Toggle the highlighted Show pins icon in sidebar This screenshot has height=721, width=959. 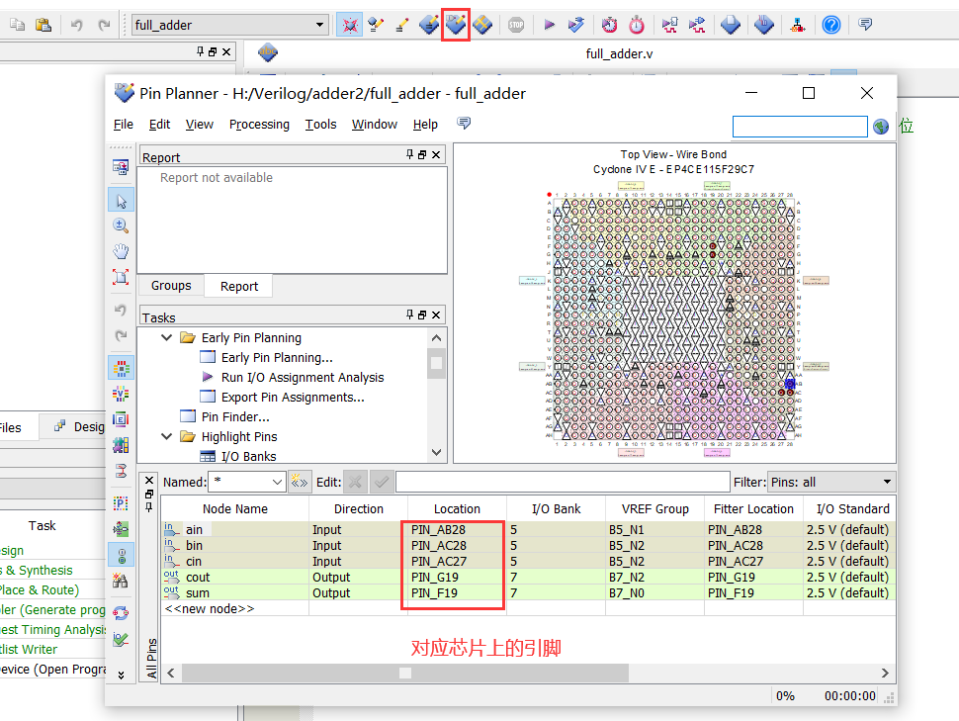[121, 555]
